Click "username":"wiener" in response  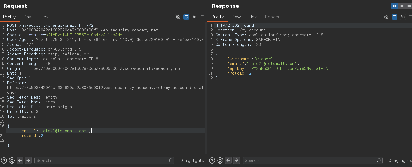(251, 59)
